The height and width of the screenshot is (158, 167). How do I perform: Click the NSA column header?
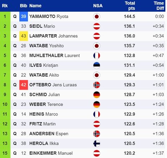98,6
